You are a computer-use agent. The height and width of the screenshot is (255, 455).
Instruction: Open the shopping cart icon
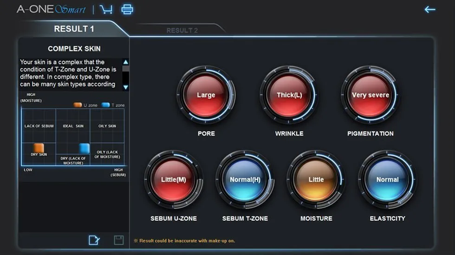coord(106,9)
